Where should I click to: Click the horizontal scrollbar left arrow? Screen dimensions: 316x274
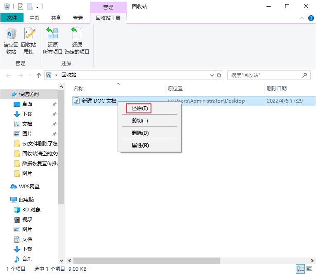point(70,260)
